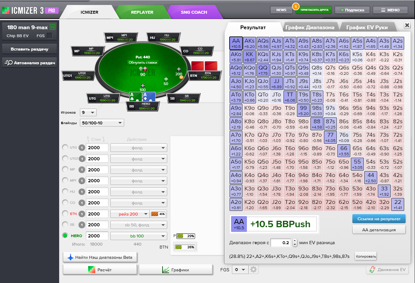
Task: Open the FGS gear settings icon
Action: click(254, 269)
